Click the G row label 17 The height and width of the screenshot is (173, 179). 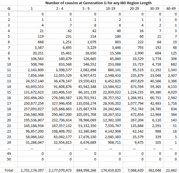click(x=9, y=103)
